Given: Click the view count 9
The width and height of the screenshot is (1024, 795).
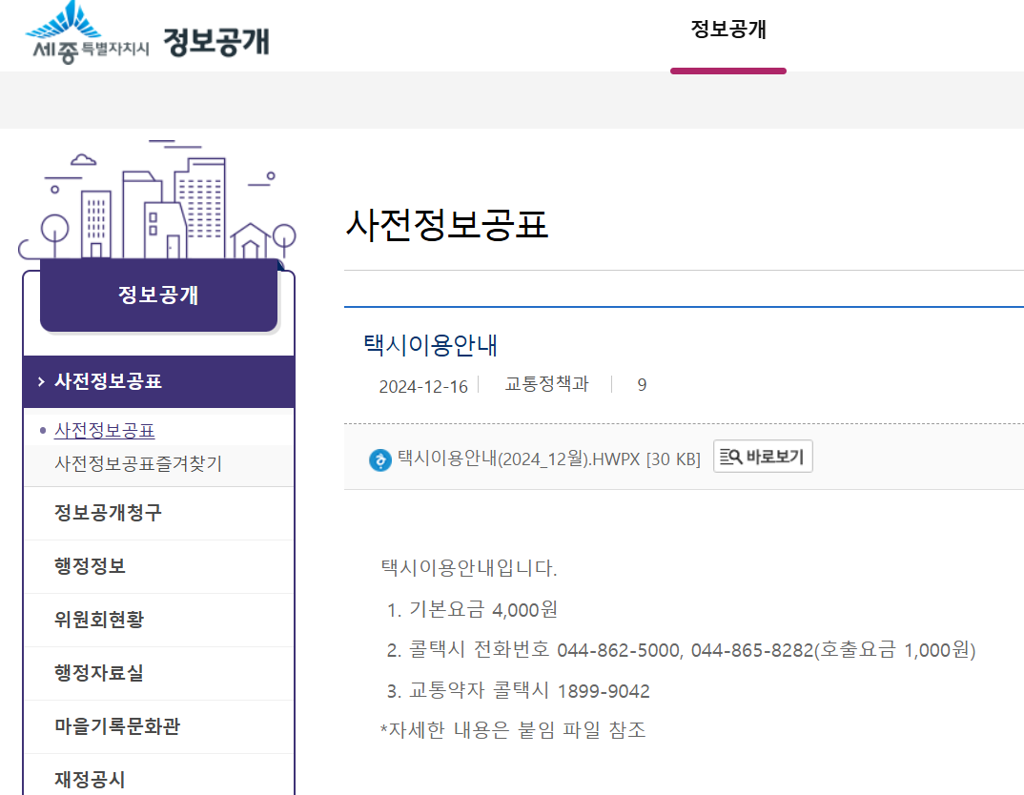Looking at the screenshot, I should click(642, 385).
